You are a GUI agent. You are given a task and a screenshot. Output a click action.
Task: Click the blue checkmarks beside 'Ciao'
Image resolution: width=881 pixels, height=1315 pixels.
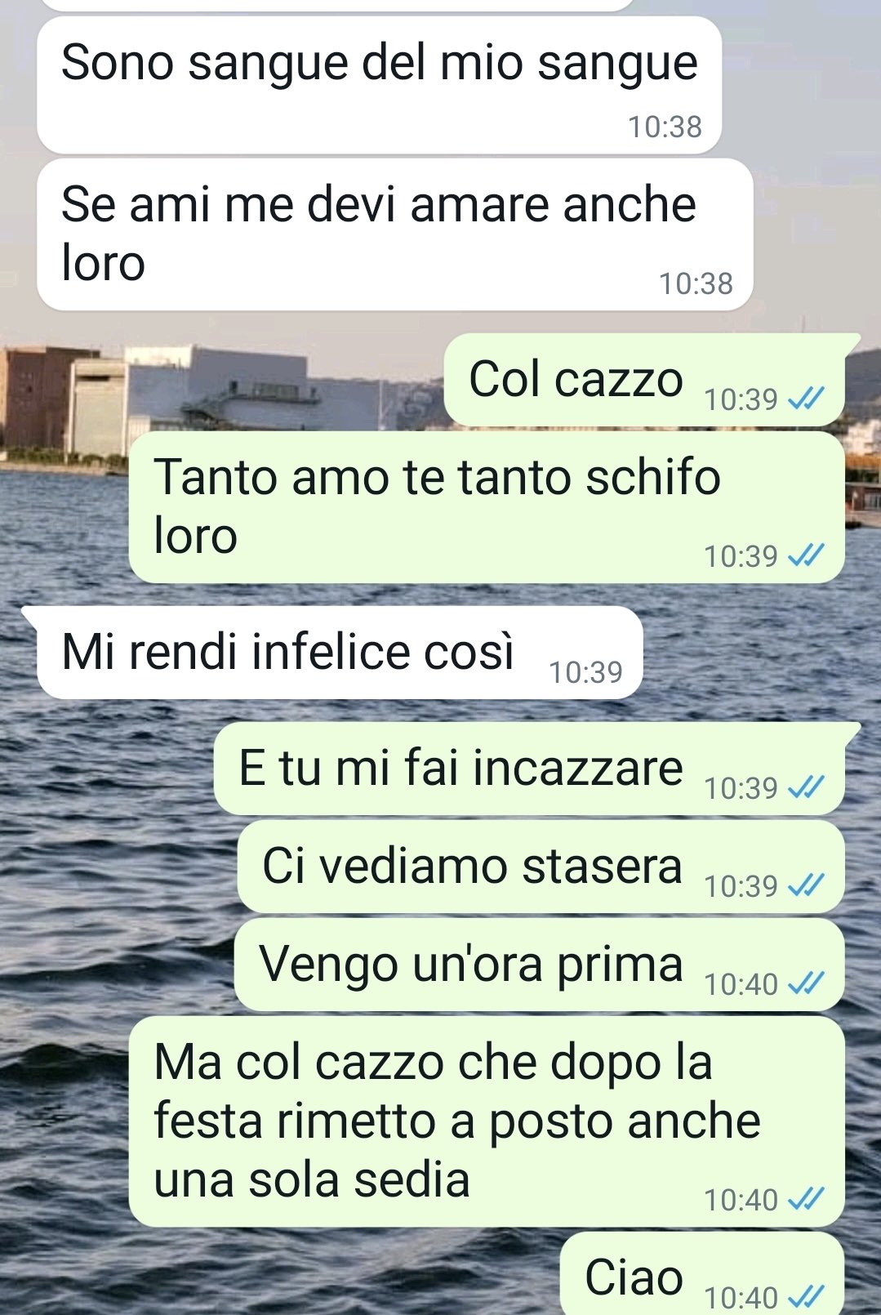806,1298
